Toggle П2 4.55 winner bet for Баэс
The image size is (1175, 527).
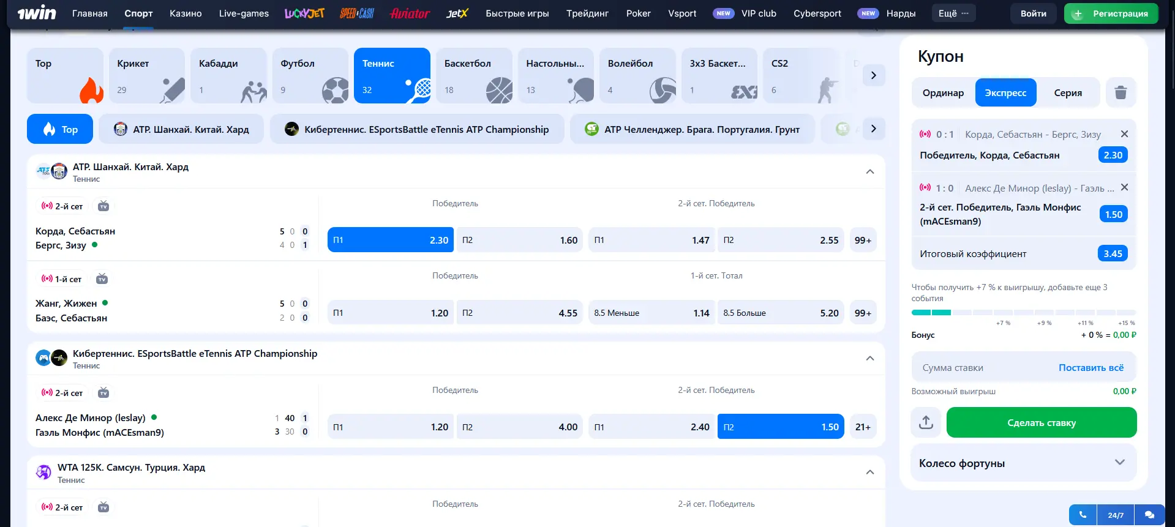[x=520, y=313]
